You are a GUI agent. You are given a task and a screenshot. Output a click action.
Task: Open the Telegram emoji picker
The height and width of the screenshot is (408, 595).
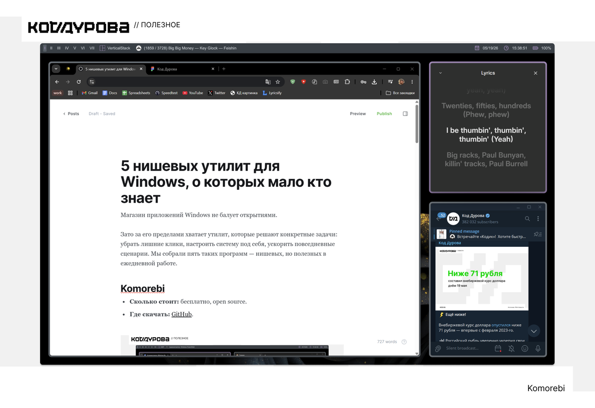point(525,349)
